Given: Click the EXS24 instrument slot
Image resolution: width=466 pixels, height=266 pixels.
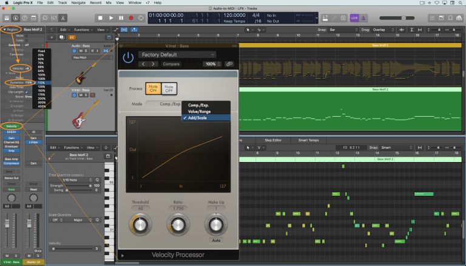Looking at the screenshot, I should (12, 132).
